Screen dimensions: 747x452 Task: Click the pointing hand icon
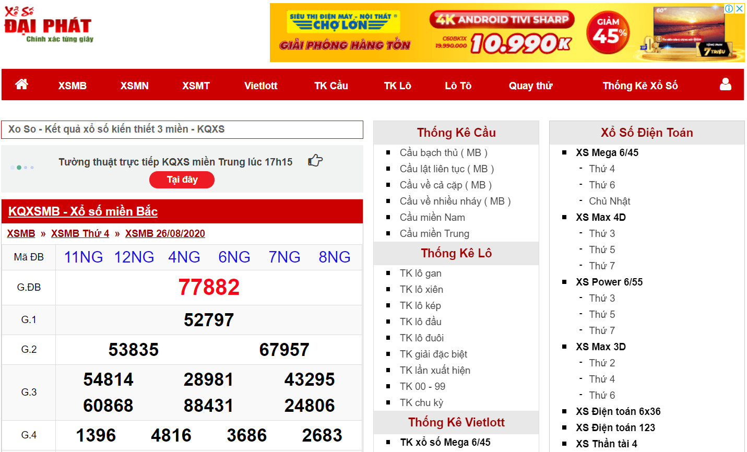coord(315,161)
